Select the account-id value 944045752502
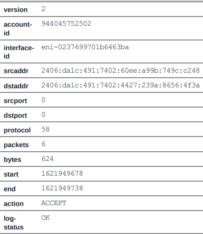This screenshot has width=203, height=234. (x=66, y=23)
